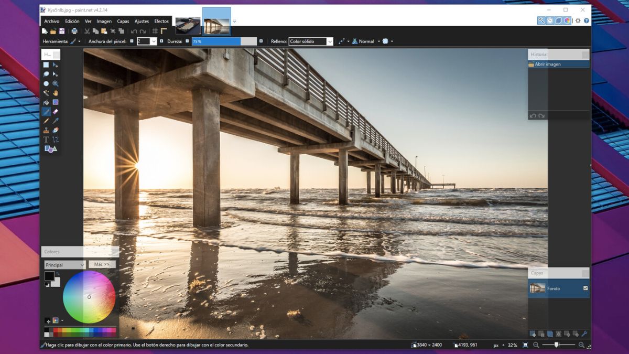The image size is (629, 354).
Task: Select the Eraser tool
Action: click(56, 112)
